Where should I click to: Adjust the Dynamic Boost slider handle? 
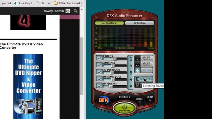[x=113, y=80]
